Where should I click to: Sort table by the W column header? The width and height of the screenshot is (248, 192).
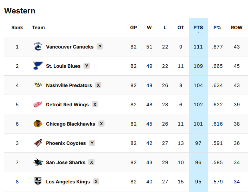149,28
